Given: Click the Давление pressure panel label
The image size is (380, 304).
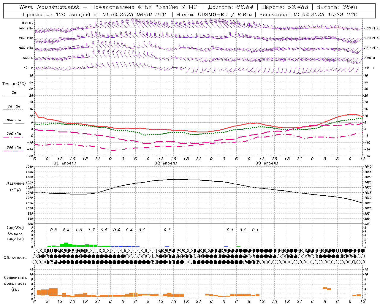Looking at the screenshot, I should tap(15, 183).
